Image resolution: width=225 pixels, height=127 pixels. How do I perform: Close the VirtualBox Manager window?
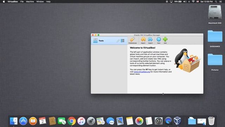coord(93,35)
